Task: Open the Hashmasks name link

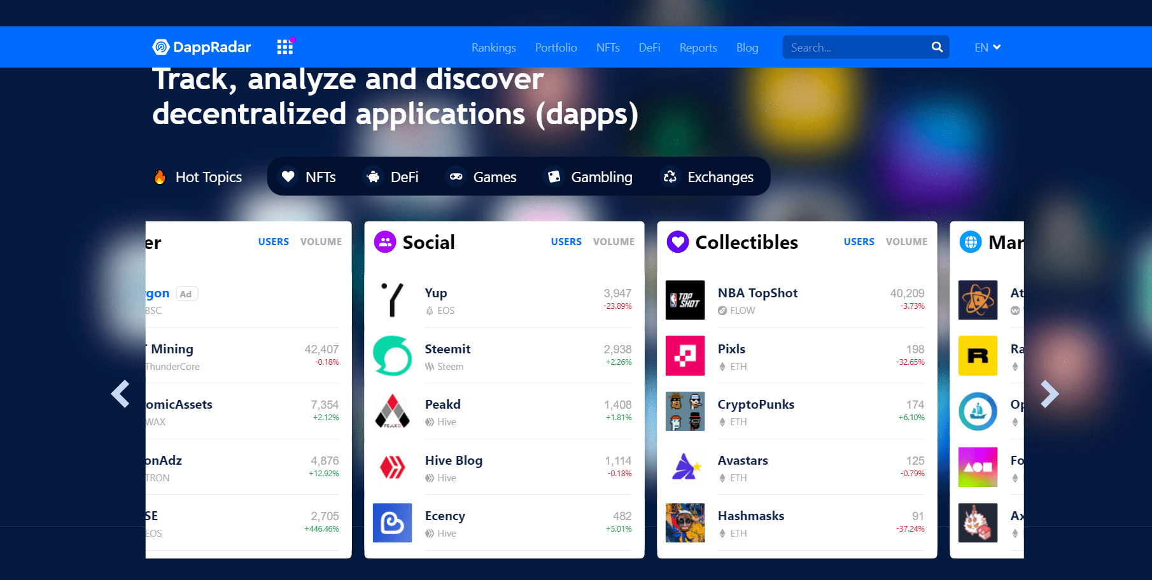Action: 751,516
